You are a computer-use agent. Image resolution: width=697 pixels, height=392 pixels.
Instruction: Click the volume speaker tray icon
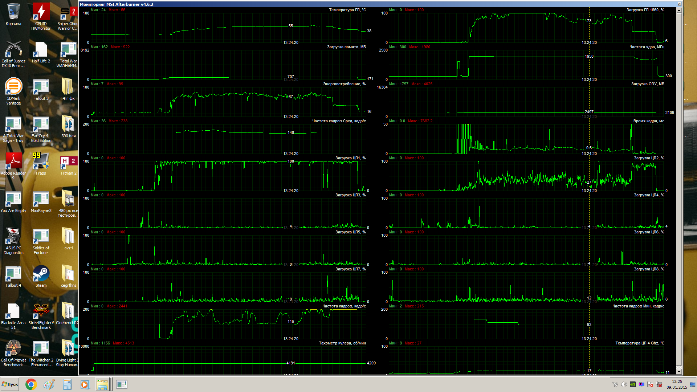pos(624,384)
